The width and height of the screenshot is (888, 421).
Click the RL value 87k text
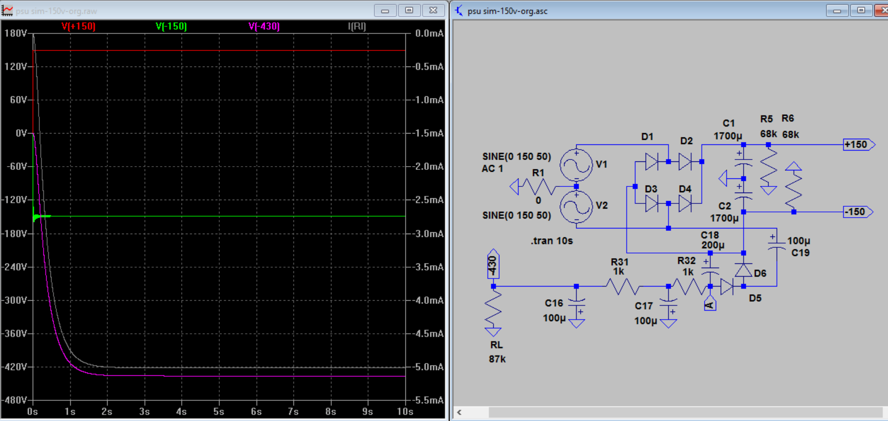pyautogui.click(x=497, y=359)
